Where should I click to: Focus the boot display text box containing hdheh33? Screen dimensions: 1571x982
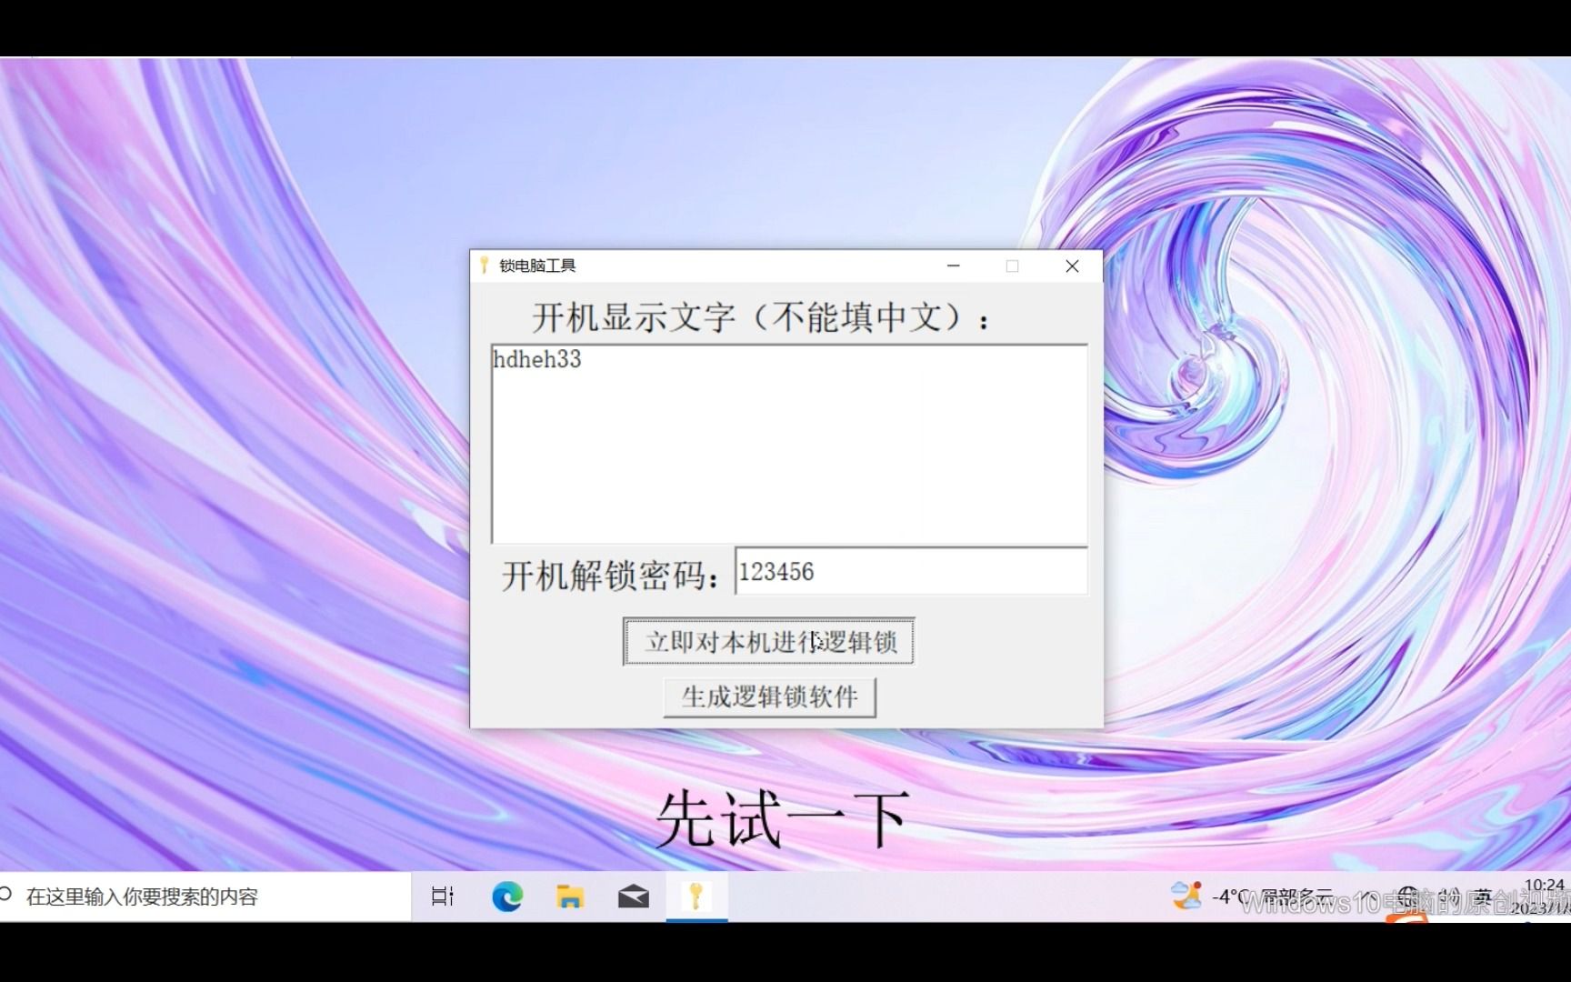[x=789, y=445]
